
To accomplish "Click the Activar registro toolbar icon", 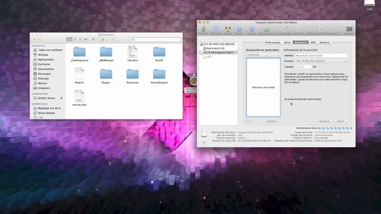I will [x=266, y=29].
